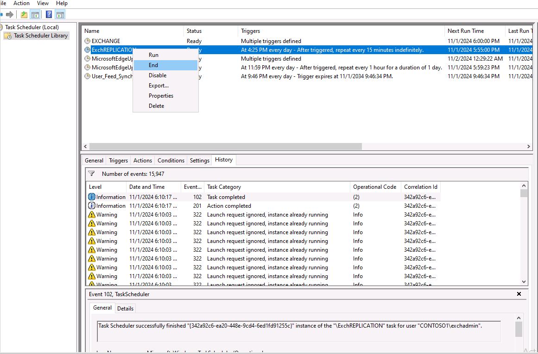Switch to the Conditions tab
Viewport: 538px width, 354px height.
tap(171, 161)
